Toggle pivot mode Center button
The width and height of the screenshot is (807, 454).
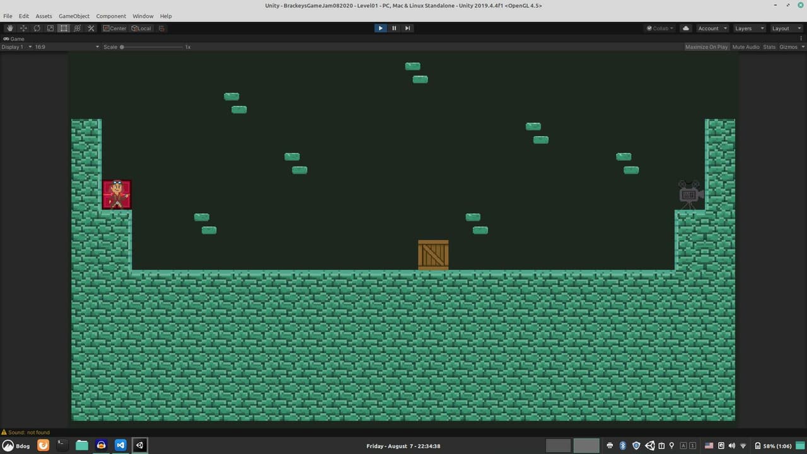pos(115,28)
